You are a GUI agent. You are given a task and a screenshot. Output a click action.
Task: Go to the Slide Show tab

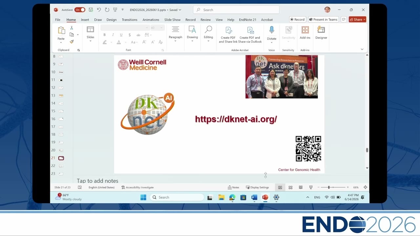pyautogui.click(x=173, y=20)
